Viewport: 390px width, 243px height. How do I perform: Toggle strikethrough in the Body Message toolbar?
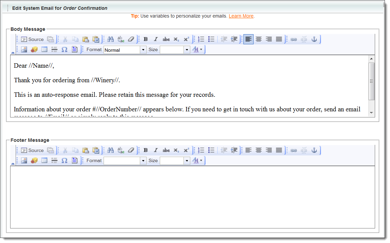tap(166, 39)
